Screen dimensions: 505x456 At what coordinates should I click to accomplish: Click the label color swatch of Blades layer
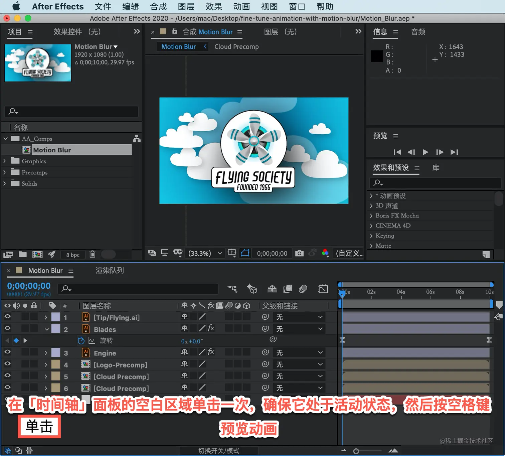[x=56, y=329]
